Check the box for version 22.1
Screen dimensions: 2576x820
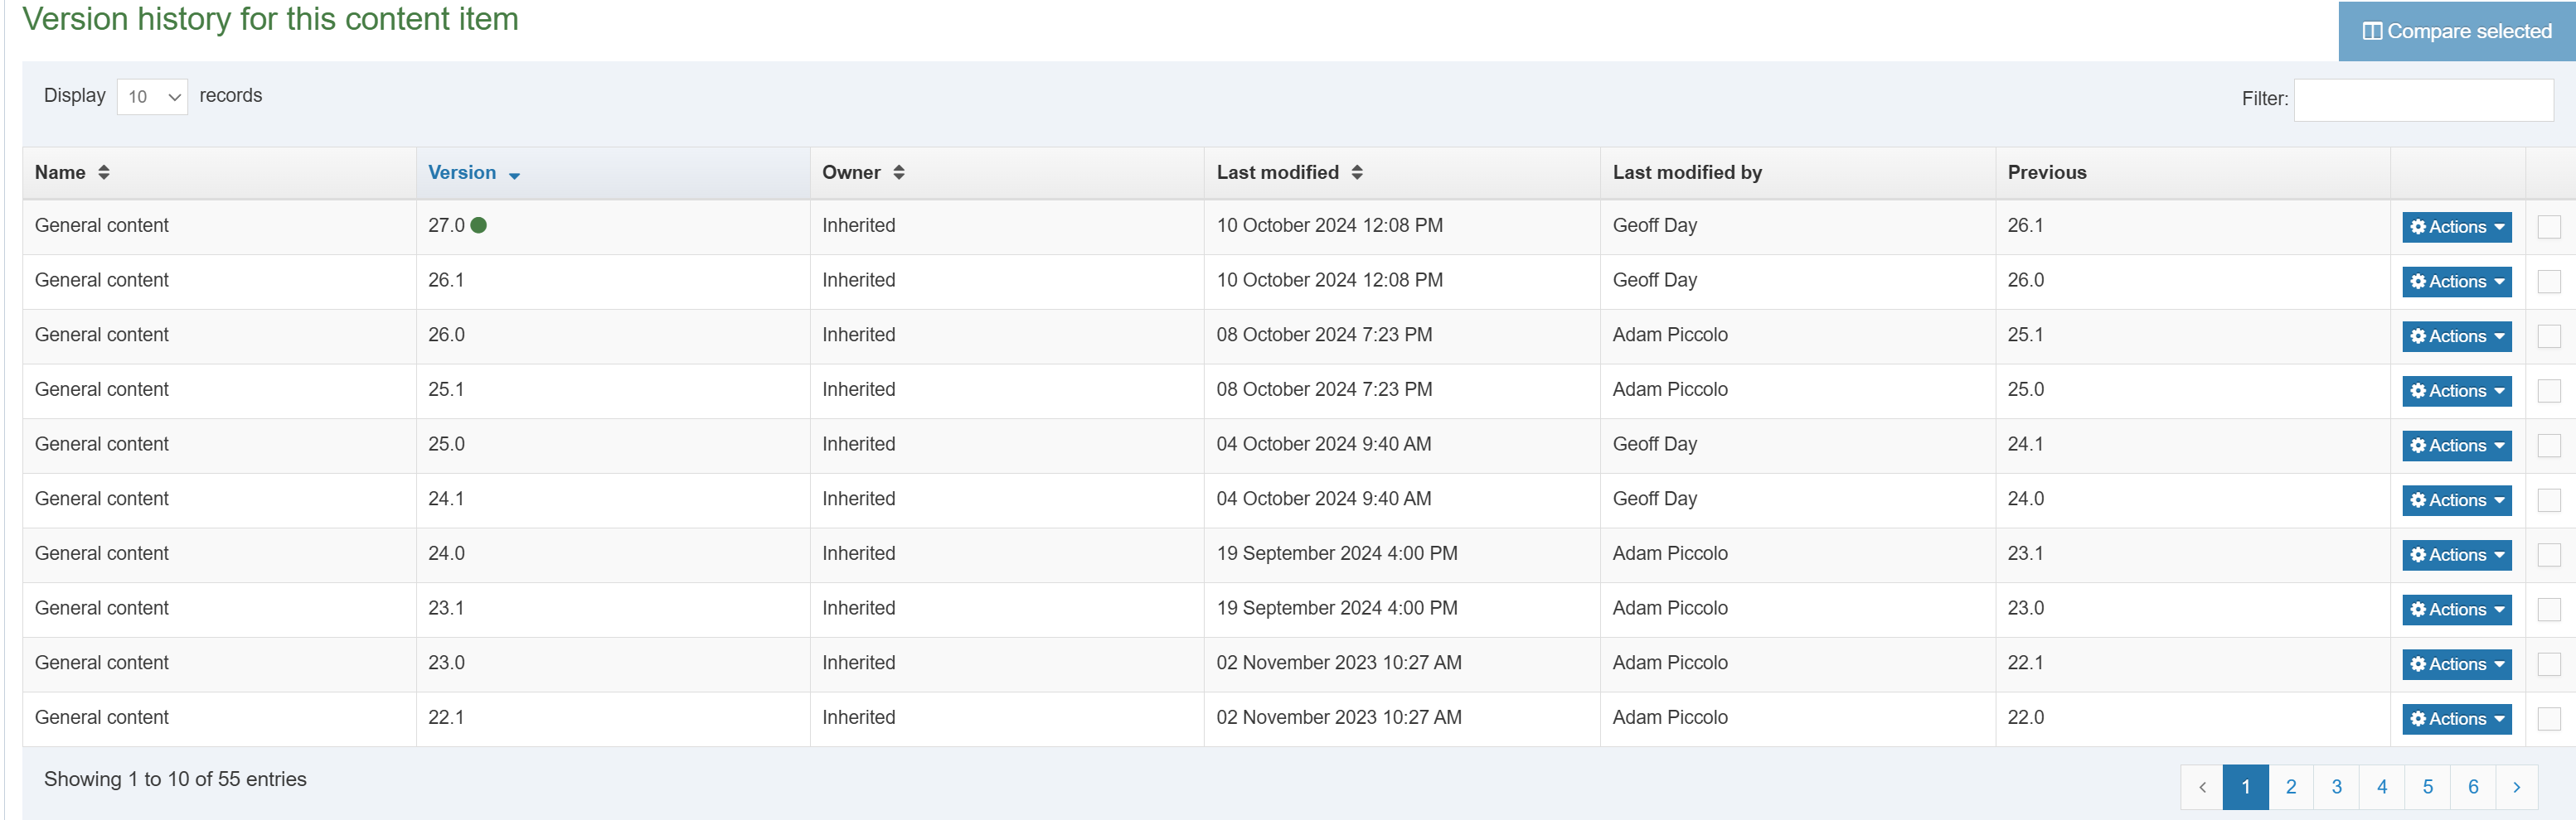tap(2548, 719)
